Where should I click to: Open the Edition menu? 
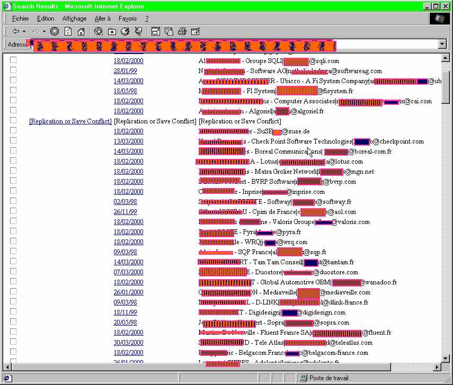pyautogui.click(x=46, y=19)
